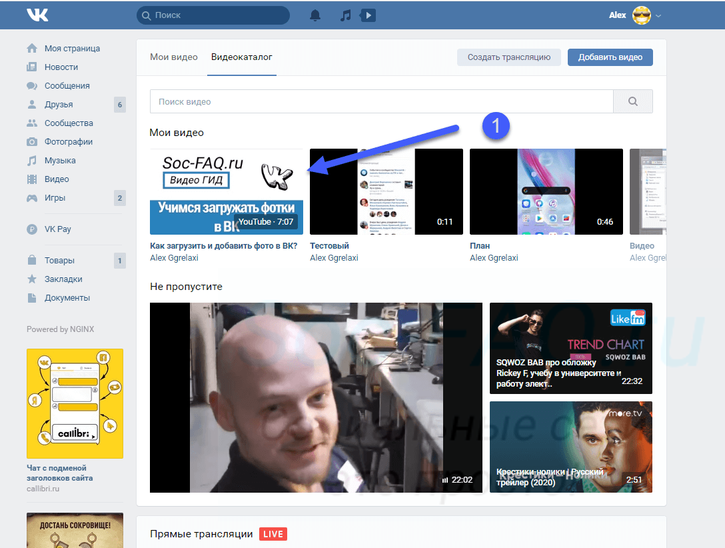This screenshot has width=725, height=548.
Task: Click the video play icon in header
Action: tap(368, 15)
